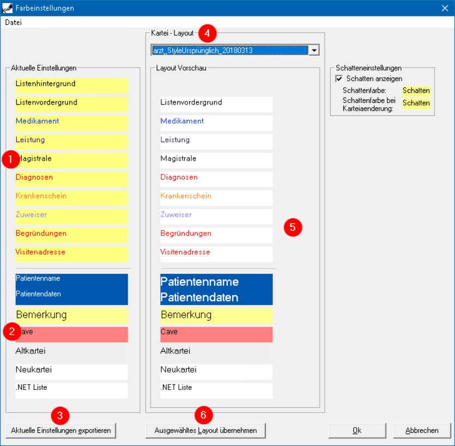Click Medikament in Layout Vorschau
The width and height of the screenshot is (455, 446).
click(216, 123)
